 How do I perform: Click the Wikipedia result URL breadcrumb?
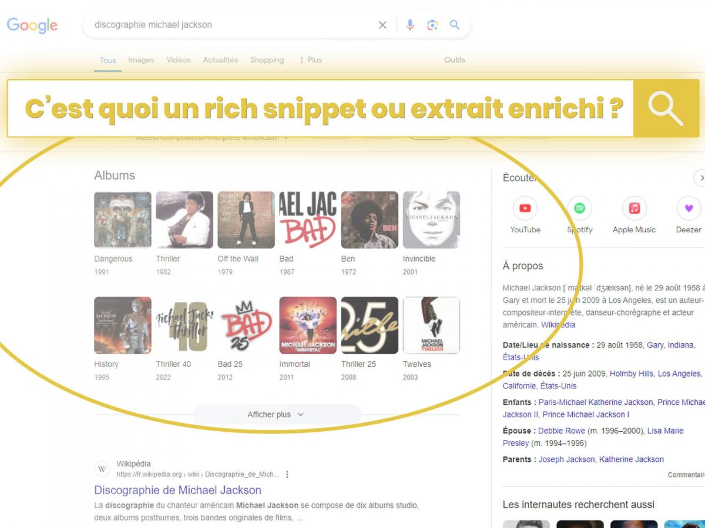pos(197,474)
